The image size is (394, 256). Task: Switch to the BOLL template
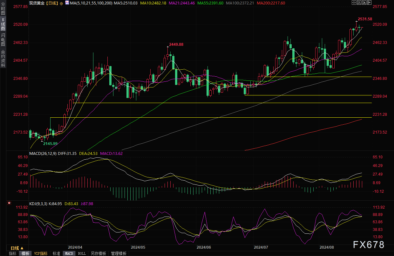tap(82, 253)
